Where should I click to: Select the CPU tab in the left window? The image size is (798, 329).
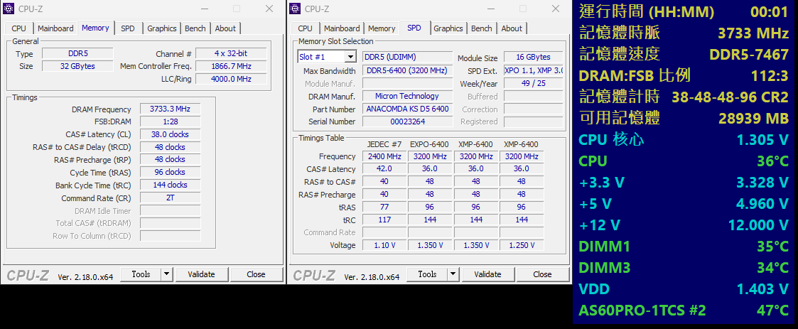[19, 28]
